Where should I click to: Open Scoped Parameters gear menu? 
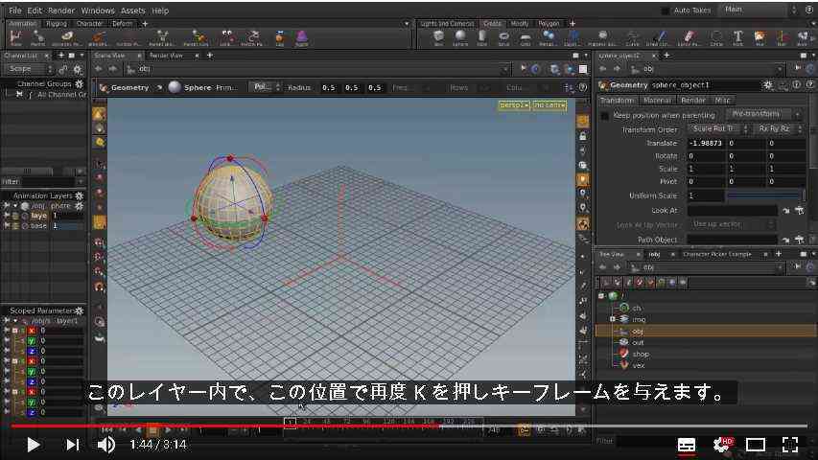click(x=79, y=310)
